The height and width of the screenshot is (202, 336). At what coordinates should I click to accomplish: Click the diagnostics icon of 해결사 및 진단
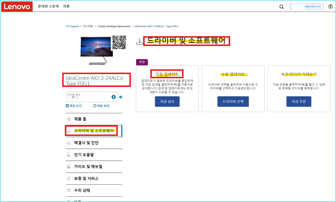point(68,143)
